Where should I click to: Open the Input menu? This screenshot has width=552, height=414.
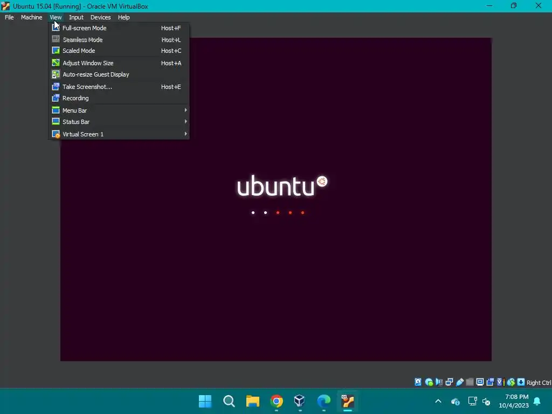(x=76, y=17)
